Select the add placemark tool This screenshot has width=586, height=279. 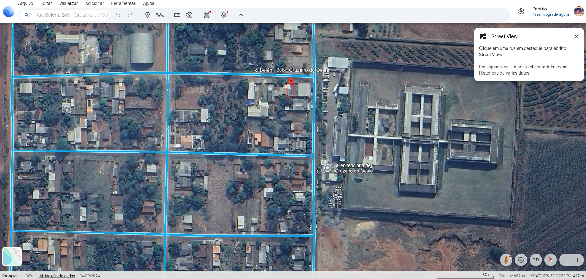(148, 15)
